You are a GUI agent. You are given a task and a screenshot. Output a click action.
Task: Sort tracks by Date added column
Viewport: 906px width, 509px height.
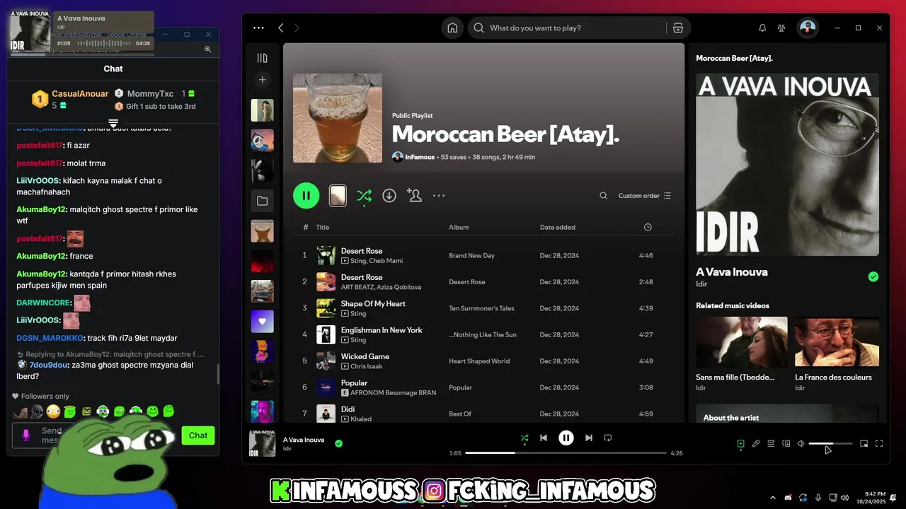(x=558, y=227)
